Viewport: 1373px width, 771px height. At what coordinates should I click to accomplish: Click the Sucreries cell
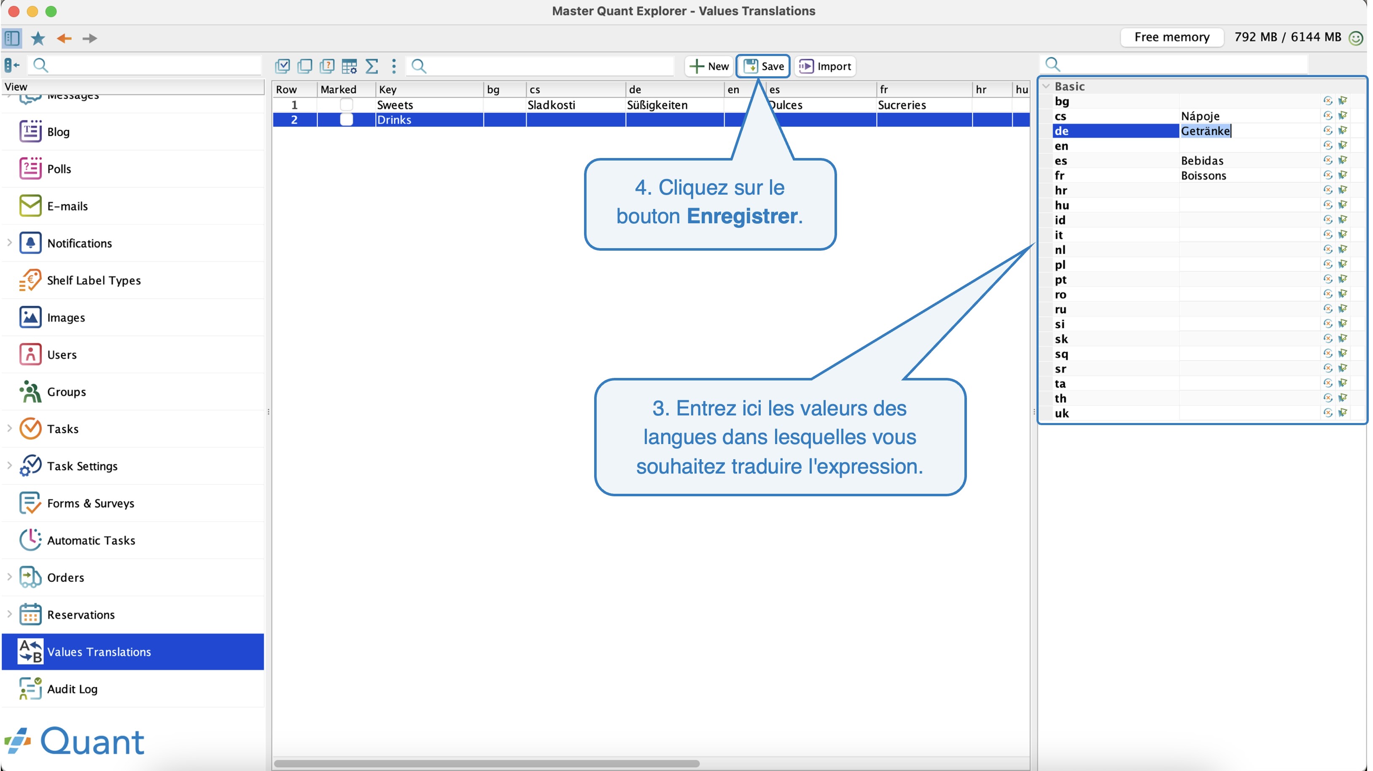pyautogui.click(x=924, y=105)
